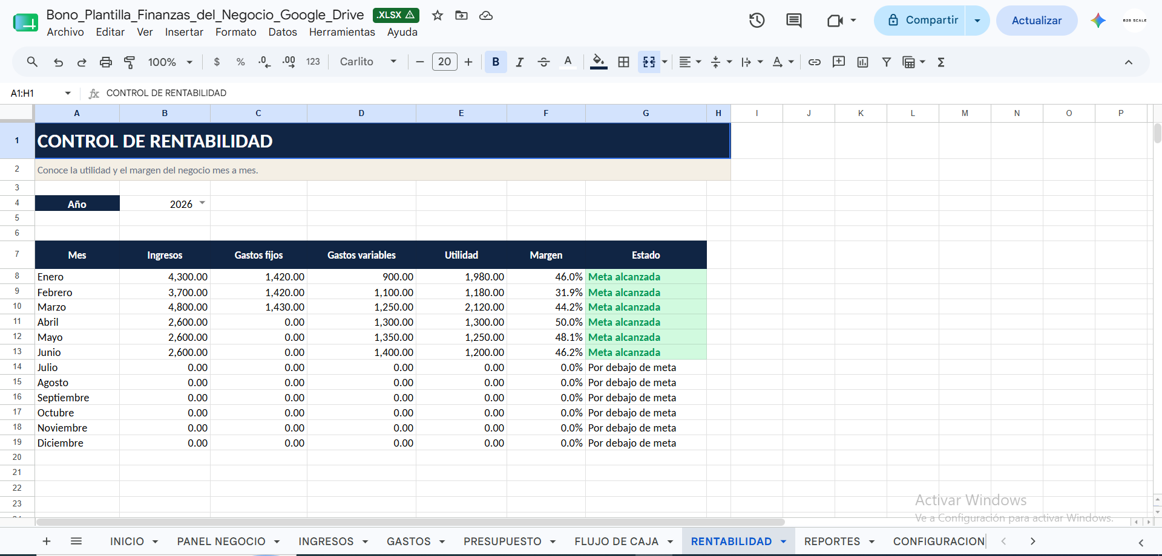Click the undo arrow icon
Screen dimensions: 1162x556
[x=58, y=62]
